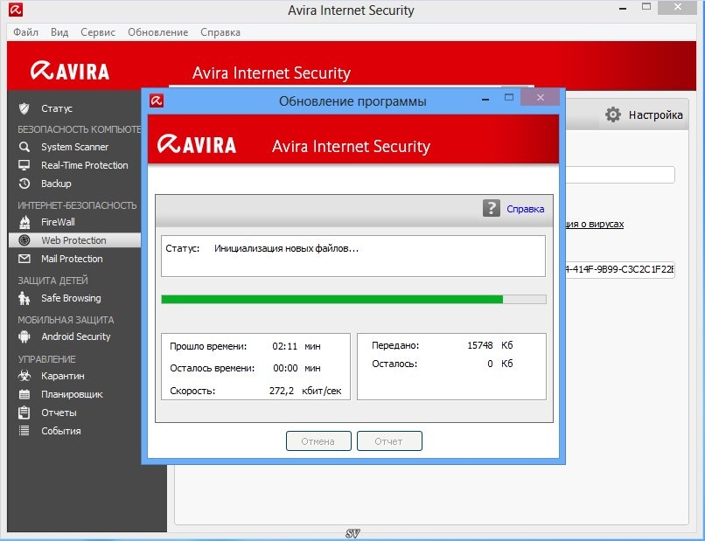705x541 pixels.
Task: Open Mail Protection section
Action: click(72, 259)
